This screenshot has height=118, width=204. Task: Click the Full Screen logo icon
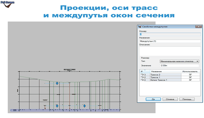(x=8, y=4)
